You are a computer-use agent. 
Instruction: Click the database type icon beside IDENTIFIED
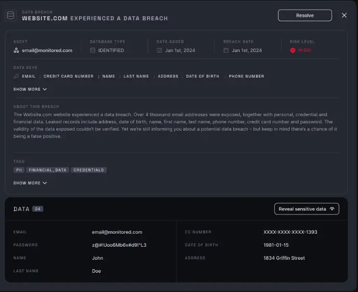pos(93,50)
